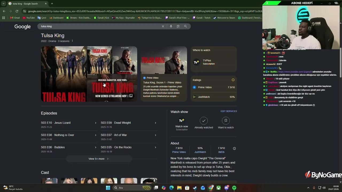342x192 pixels.
Task: Open volume control in system tray
Action: click(324, 188)
